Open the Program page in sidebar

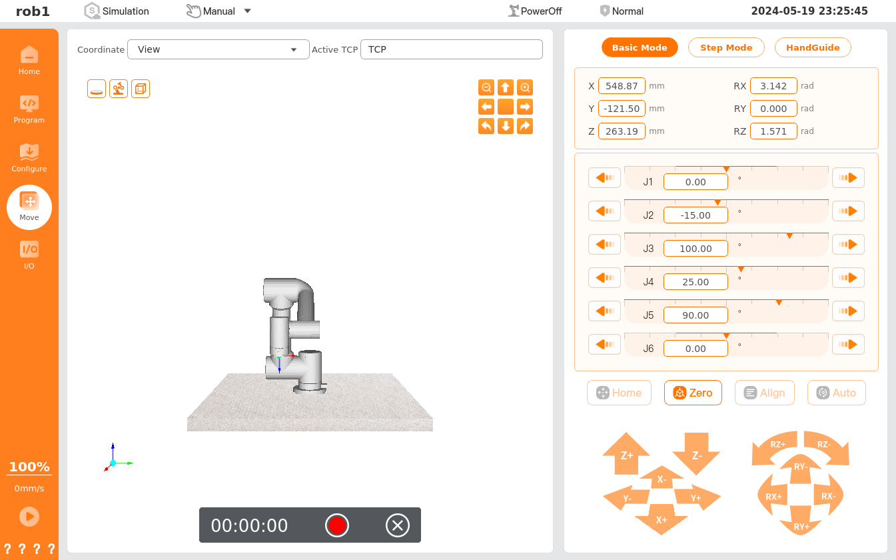29,109
